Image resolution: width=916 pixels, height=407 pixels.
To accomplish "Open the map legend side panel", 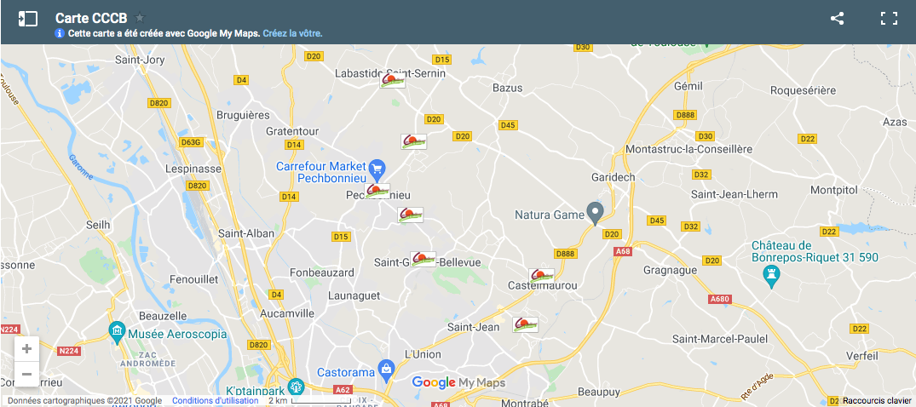I will click(x=27, y=19).
